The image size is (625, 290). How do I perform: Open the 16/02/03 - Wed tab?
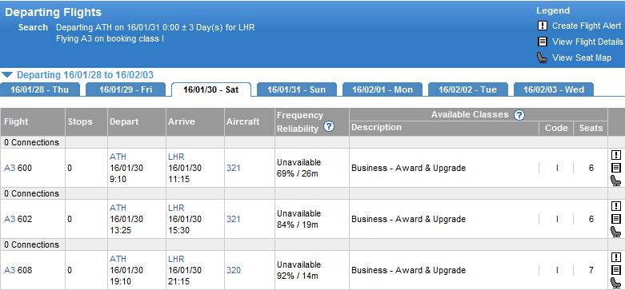coord(554,90)
